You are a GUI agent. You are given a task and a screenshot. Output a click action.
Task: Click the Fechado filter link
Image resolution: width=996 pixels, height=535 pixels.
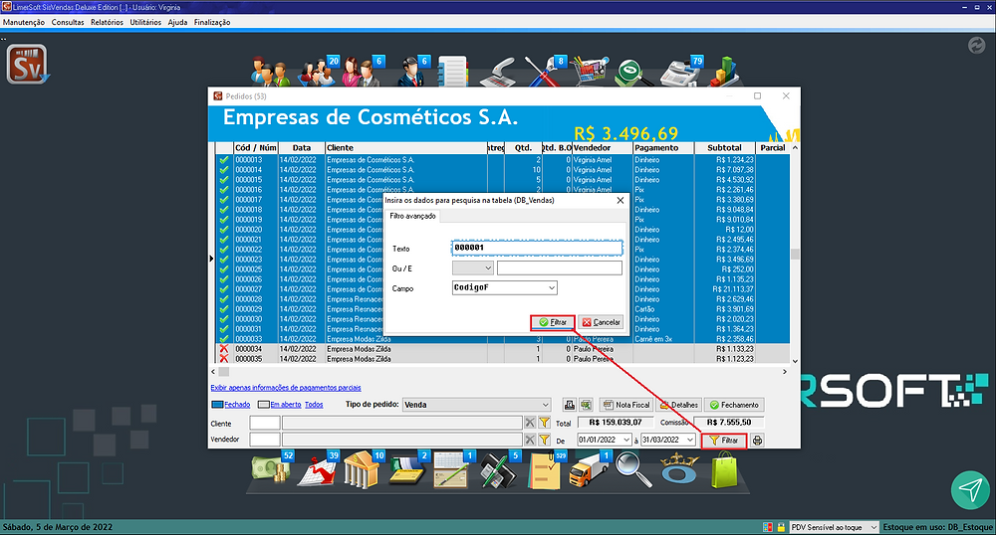(237, 405)
